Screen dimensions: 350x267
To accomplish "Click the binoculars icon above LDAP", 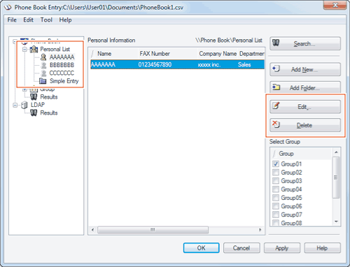I will (34, 97).
